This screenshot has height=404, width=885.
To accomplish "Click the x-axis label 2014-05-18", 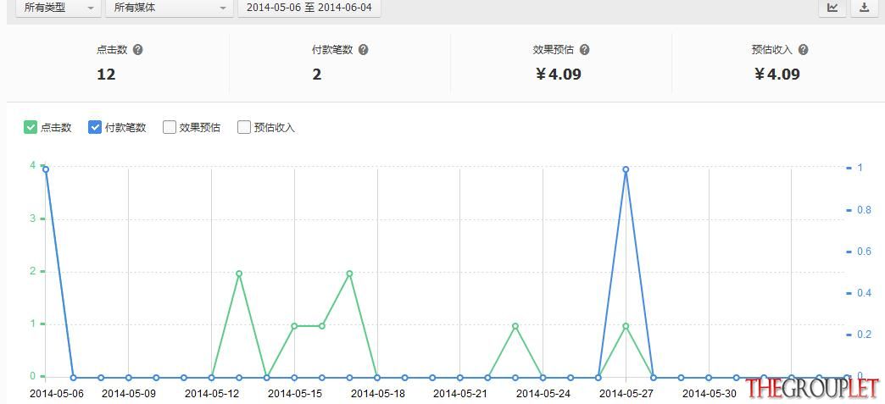I will (x=377, y=393).
